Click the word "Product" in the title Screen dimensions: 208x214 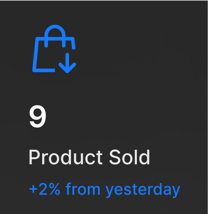pos(65,157)
